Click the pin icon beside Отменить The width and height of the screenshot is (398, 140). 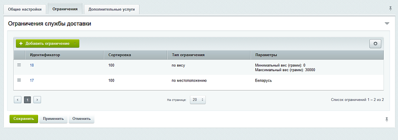(387, 120)
